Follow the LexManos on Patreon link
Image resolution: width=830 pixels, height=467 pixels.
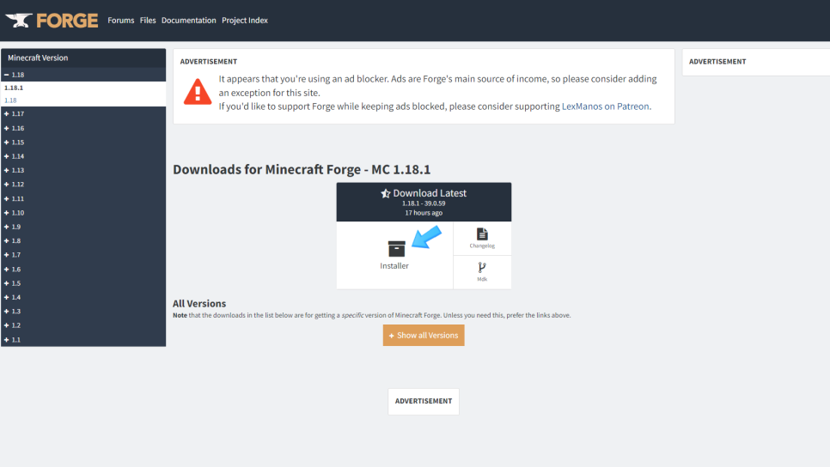coord(605,106)
